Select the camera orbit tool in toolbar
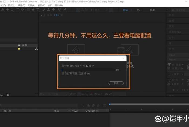189x127 pixels. 3,10
